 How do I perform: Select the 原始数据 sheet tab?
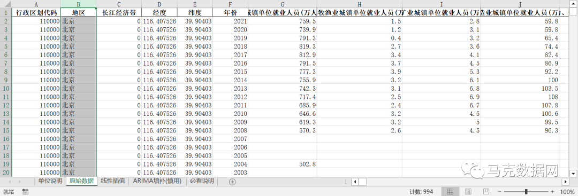81,181
